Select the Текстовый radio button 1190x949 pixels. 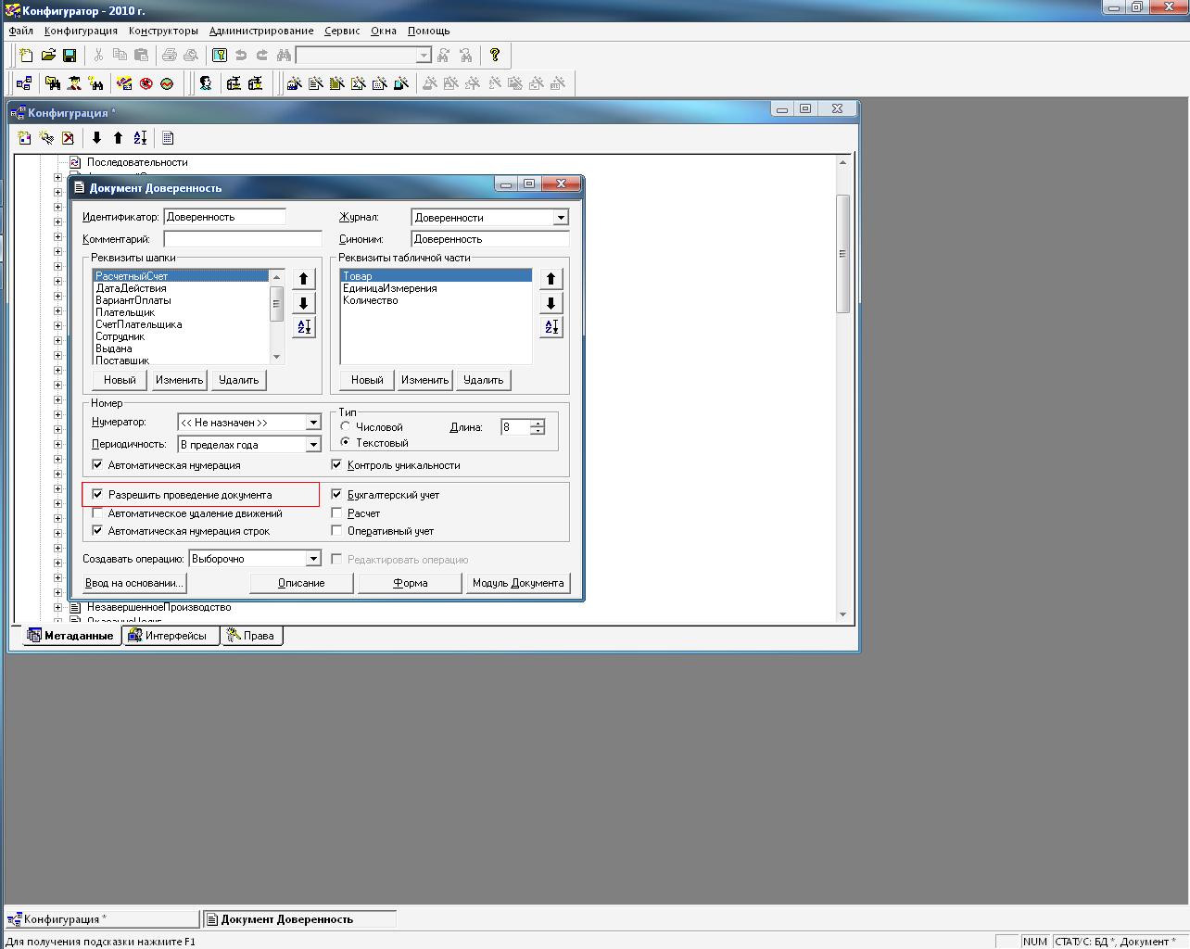point(346,443)
